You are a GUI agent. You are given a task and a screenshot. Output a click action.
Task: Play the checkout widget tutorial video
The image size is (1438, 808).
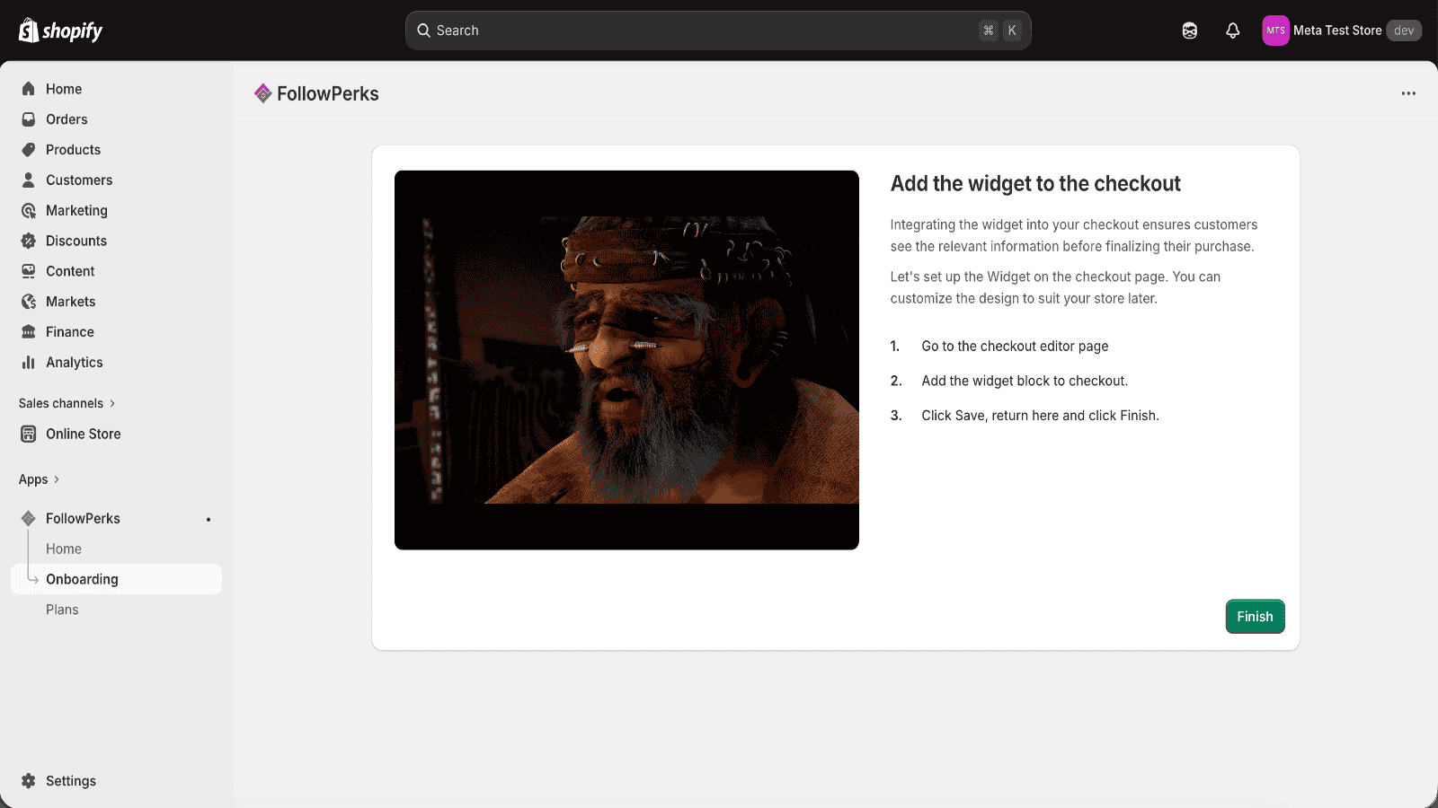click(x=626, y=360)
